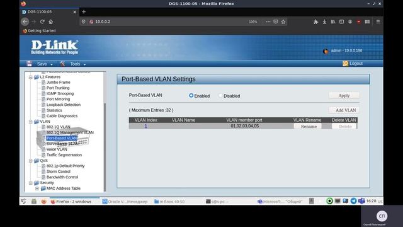Viewport: 403px width, 227px height.
Task: Open Teams tray icon
Action: [361, 201]
